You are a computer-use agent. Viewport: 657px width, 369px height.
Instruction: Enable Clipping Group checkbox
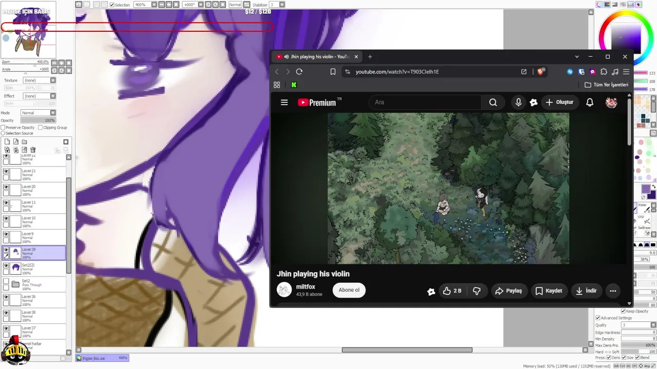[x=40, y=128]
